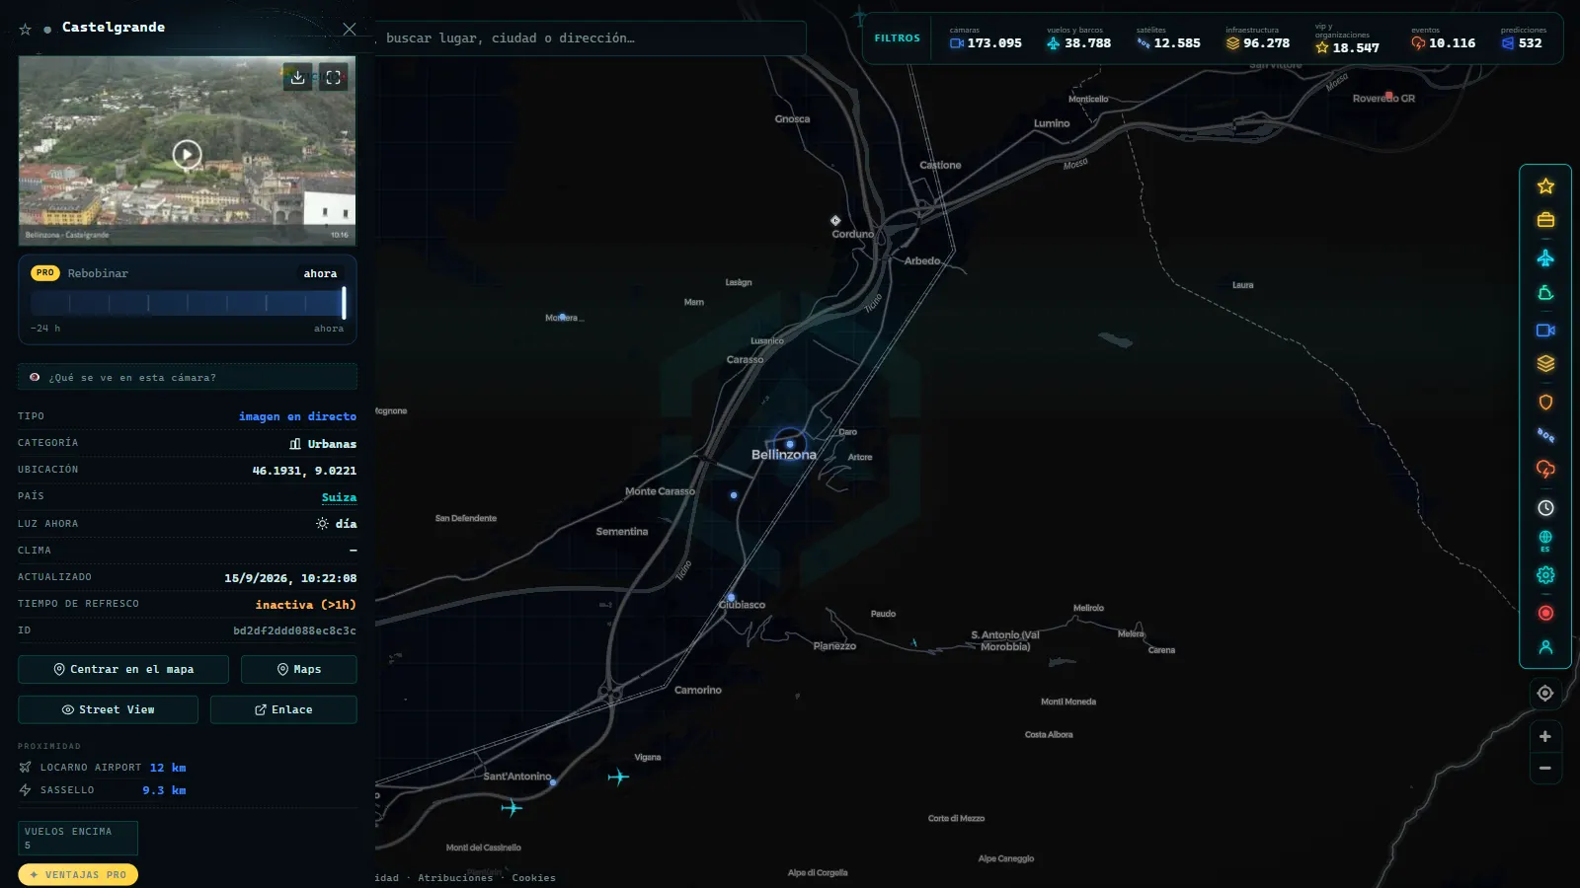This screenshot has height=888, width=1580.
Task: Click the search place input field
Action: (591, 38)
